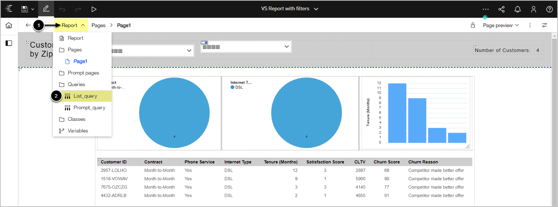
Task: Run the report with play icon
Action: [94, 9]
